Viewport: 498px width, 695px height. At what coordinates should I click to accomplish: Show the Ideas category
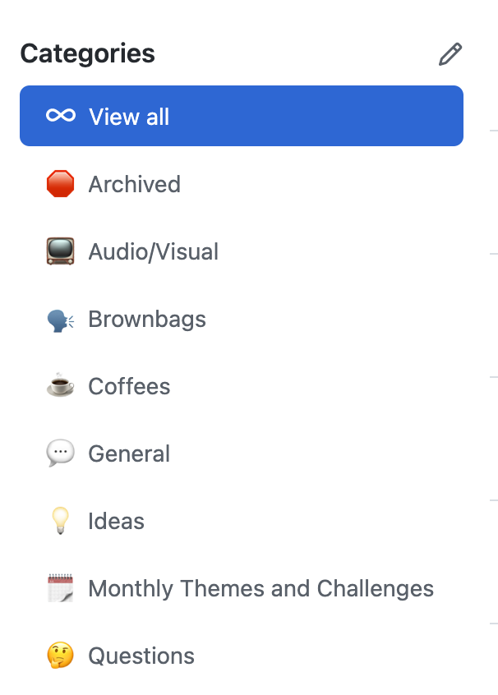click(x=242, y=521)
